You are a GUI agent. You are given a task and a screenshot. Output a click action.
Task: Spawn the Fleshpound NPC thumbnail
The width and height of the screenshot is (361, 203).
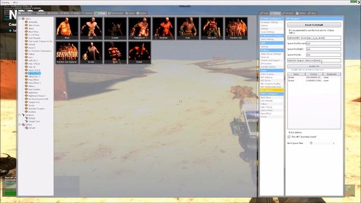(x=139, y=28)
